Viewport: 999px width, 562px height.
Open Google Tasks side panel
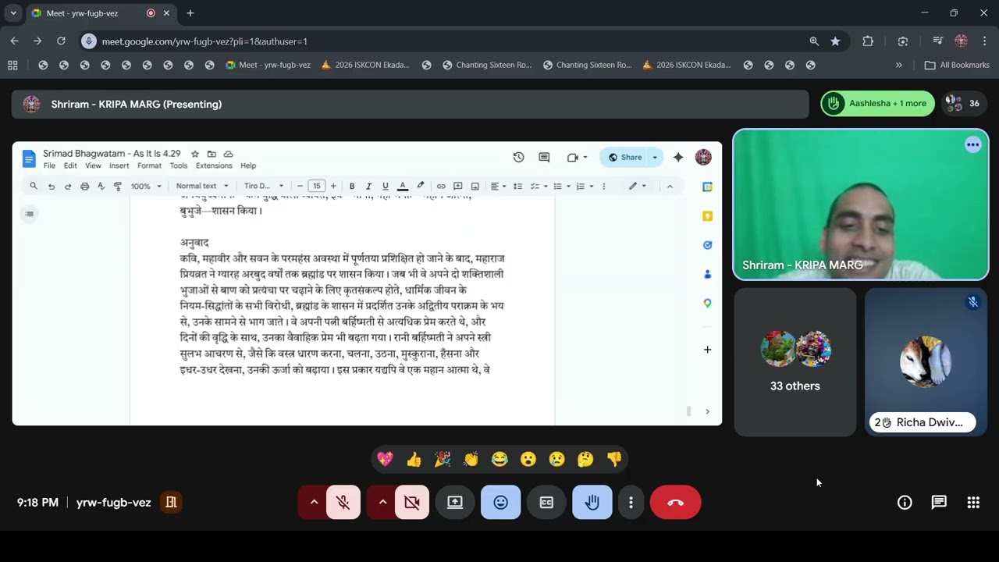(707, 245)
